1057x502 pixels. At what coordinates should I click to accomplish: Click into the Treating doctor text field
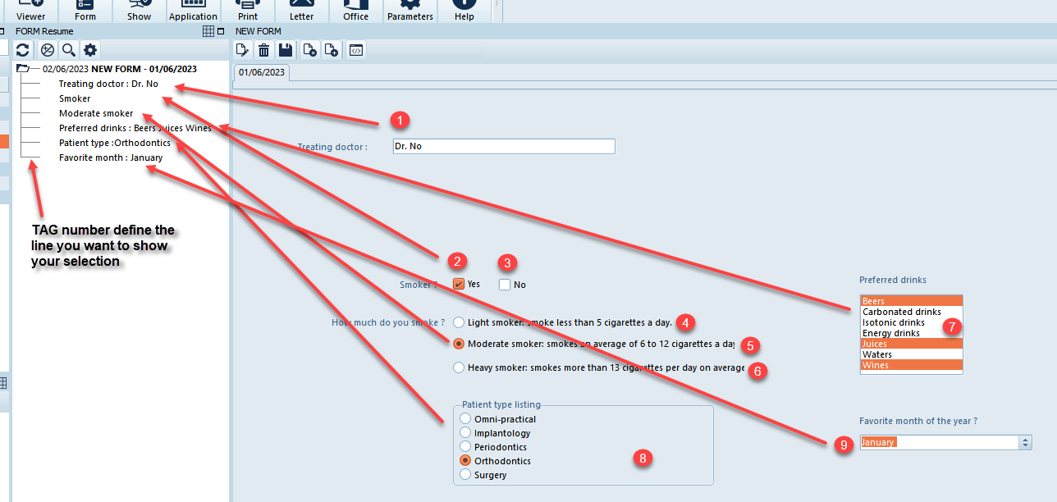503,146
